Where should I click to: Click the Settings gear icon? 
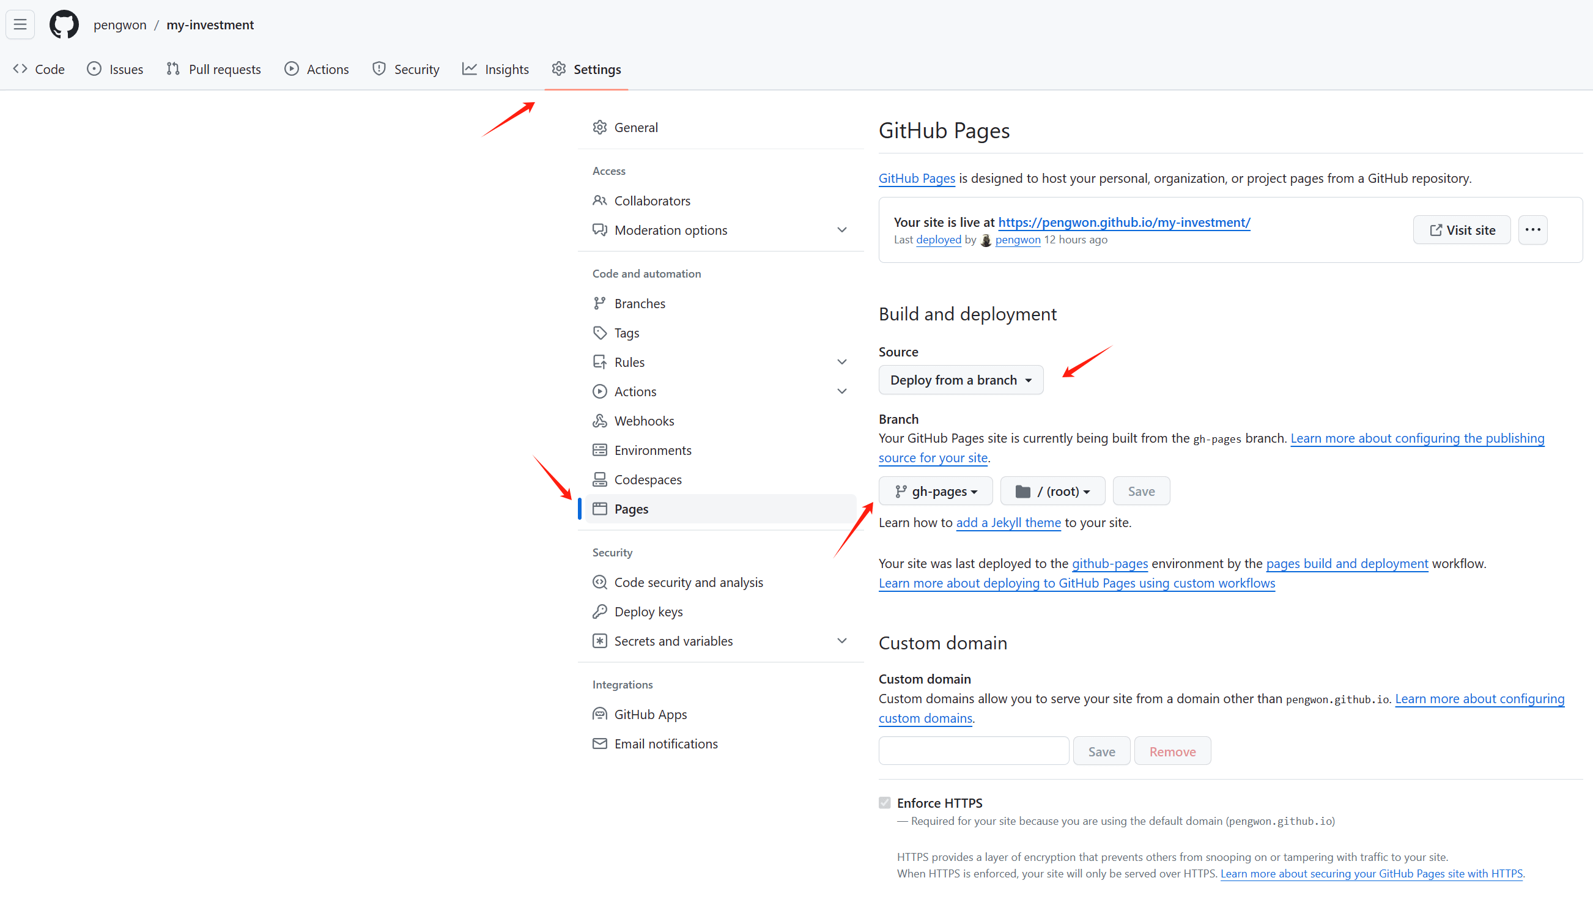click(557, 69)
